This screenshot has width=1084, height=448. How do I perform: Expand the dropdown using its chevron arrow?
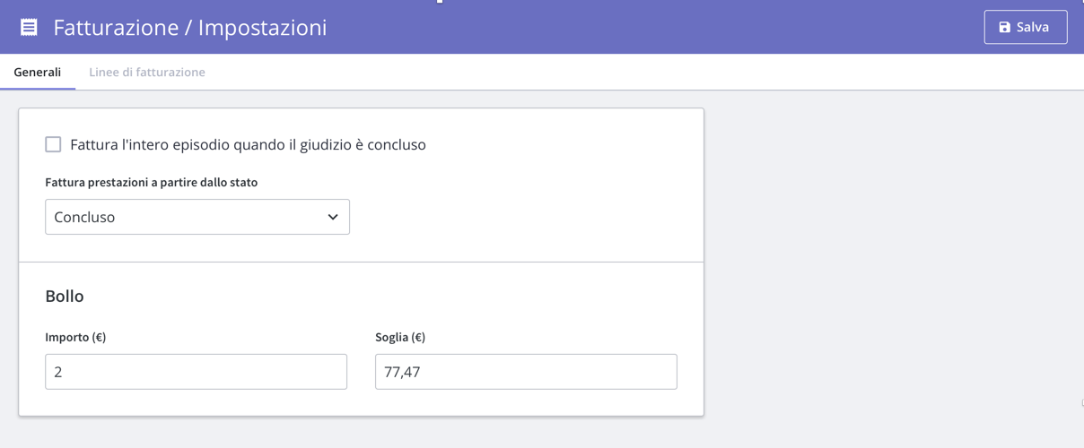[x=333, y=217]
